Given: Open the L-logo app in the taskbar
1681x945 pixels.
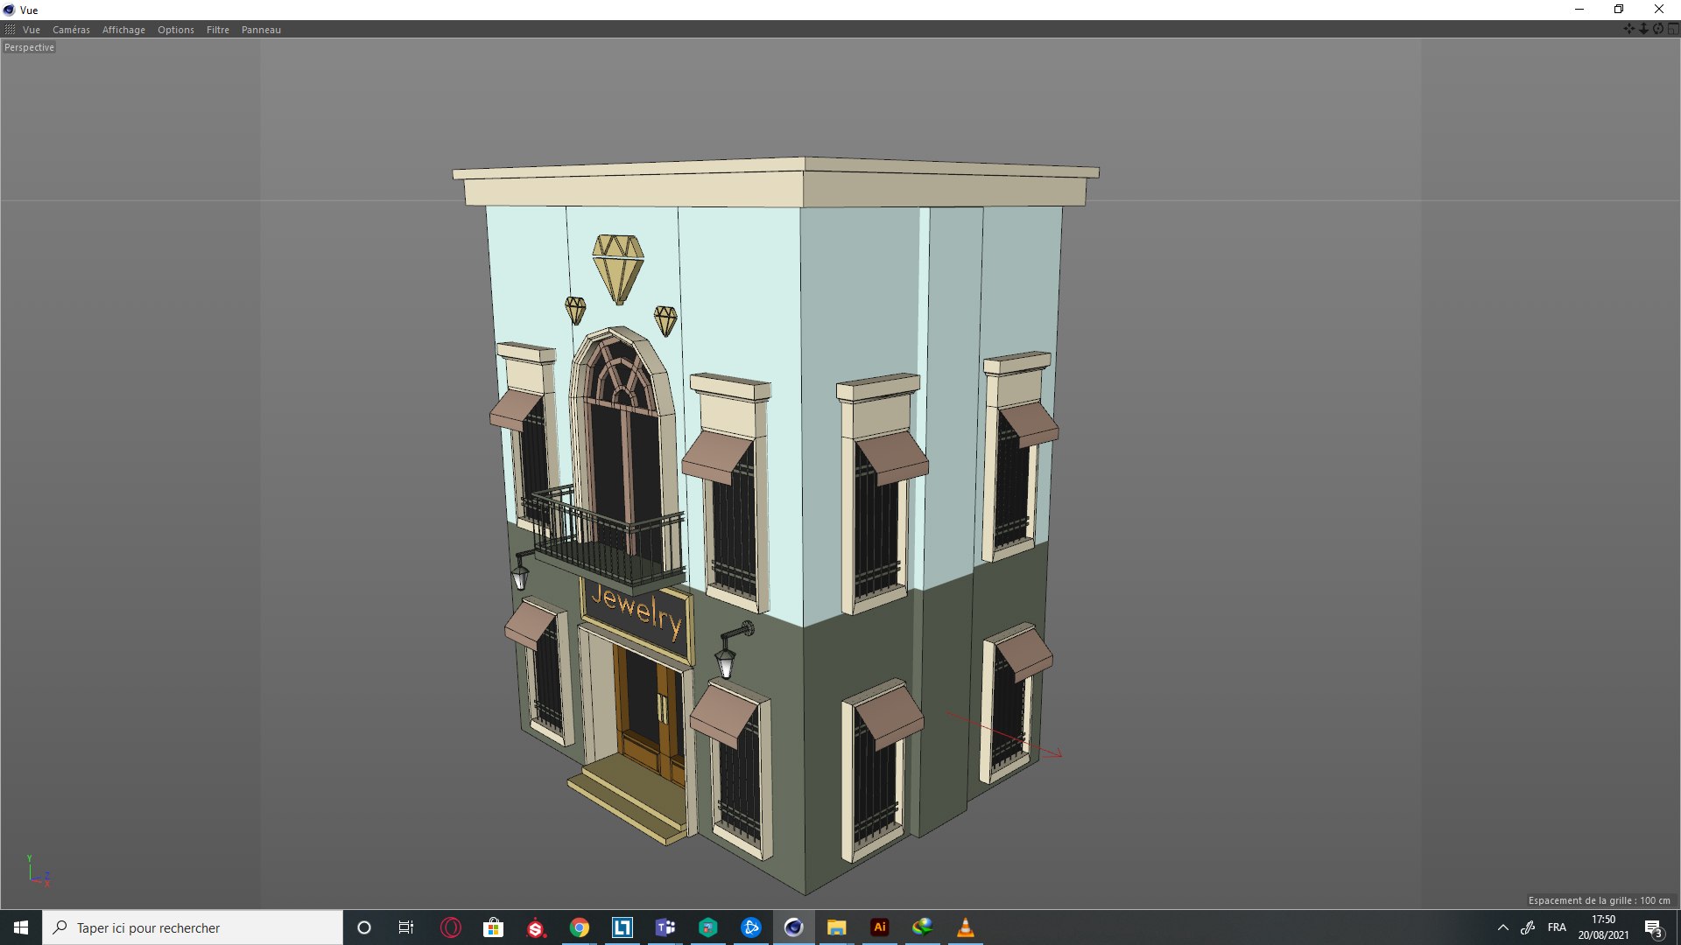Looking at the screenshot, I should [x=622, y=927].
